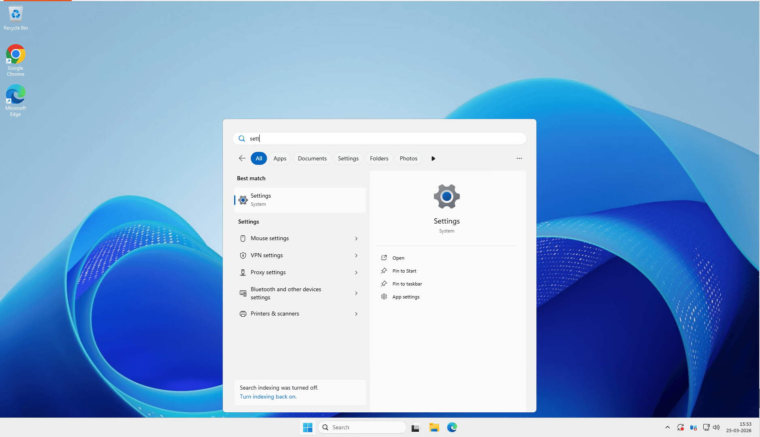Click the Proxy settings icon
Viewport: 760px width, 437px height.
pyautogui.click(x=243, y=273)
